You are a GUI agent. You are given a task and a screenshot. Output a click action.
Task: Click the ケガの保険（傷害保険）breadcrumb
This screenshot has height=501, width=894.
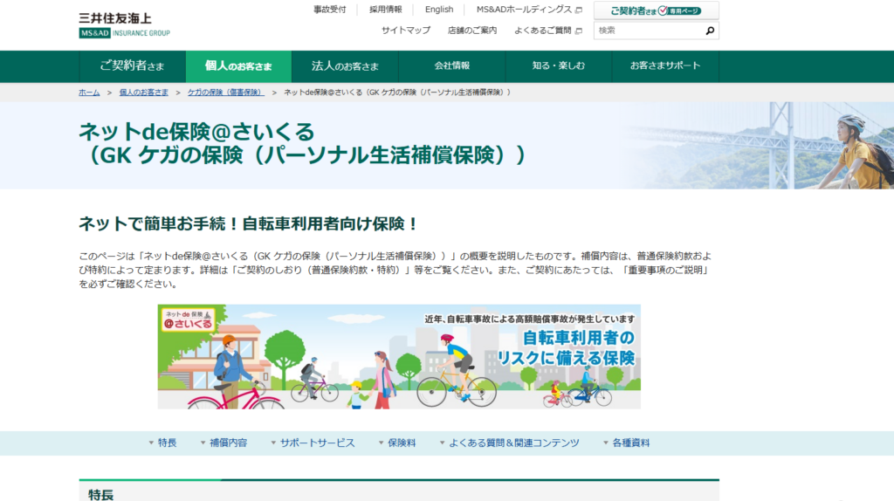(x=225, y=92)
